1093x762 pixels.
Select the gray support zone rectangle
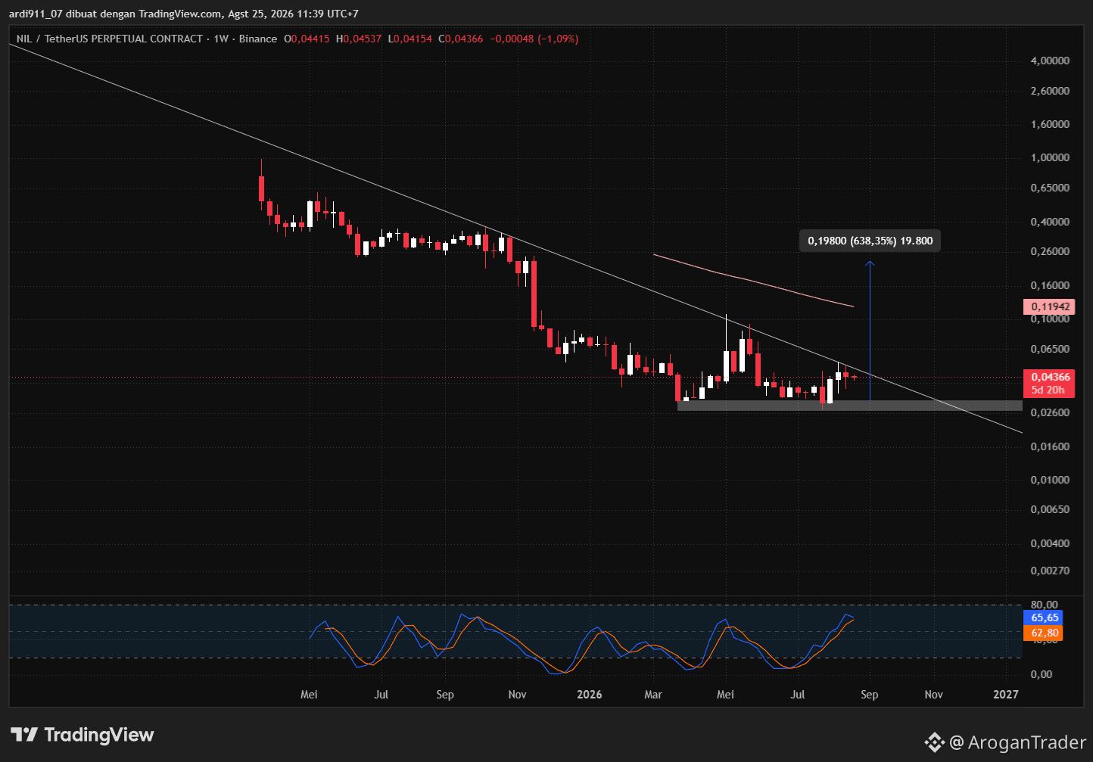[x=849, y=406]
